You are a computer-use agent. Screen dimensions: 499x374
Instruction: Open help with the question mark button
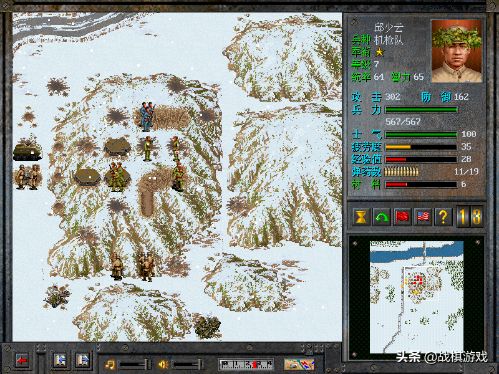443,217
